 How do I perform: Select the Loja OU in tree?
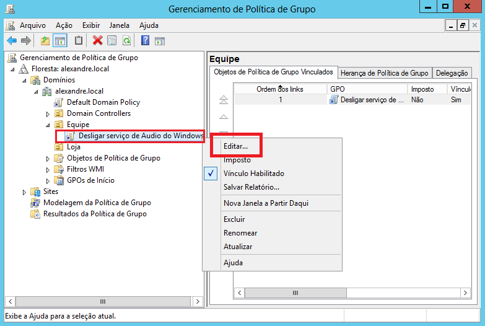coord(74,147)
